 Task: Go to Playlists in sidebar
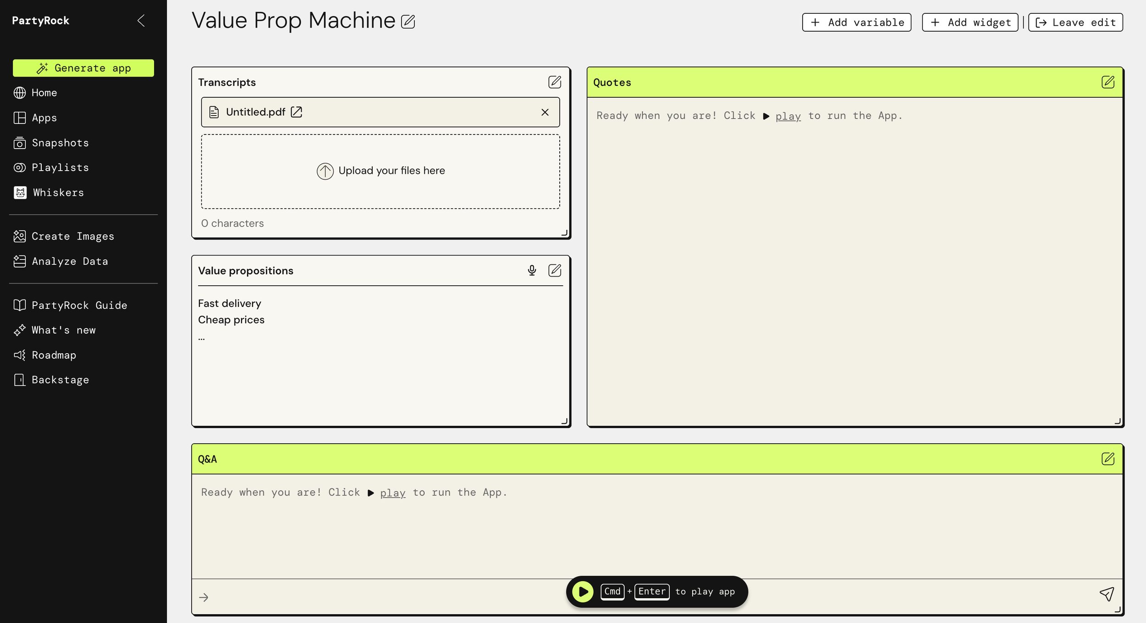pos(60,167)
